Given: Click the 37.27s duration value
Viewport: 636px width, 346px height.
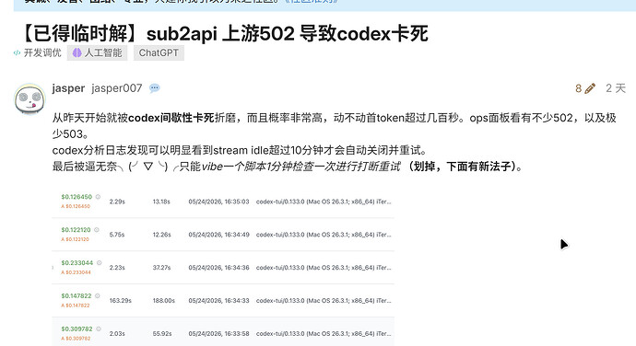Looking at the screenshot, I should (x=161, y=268).
